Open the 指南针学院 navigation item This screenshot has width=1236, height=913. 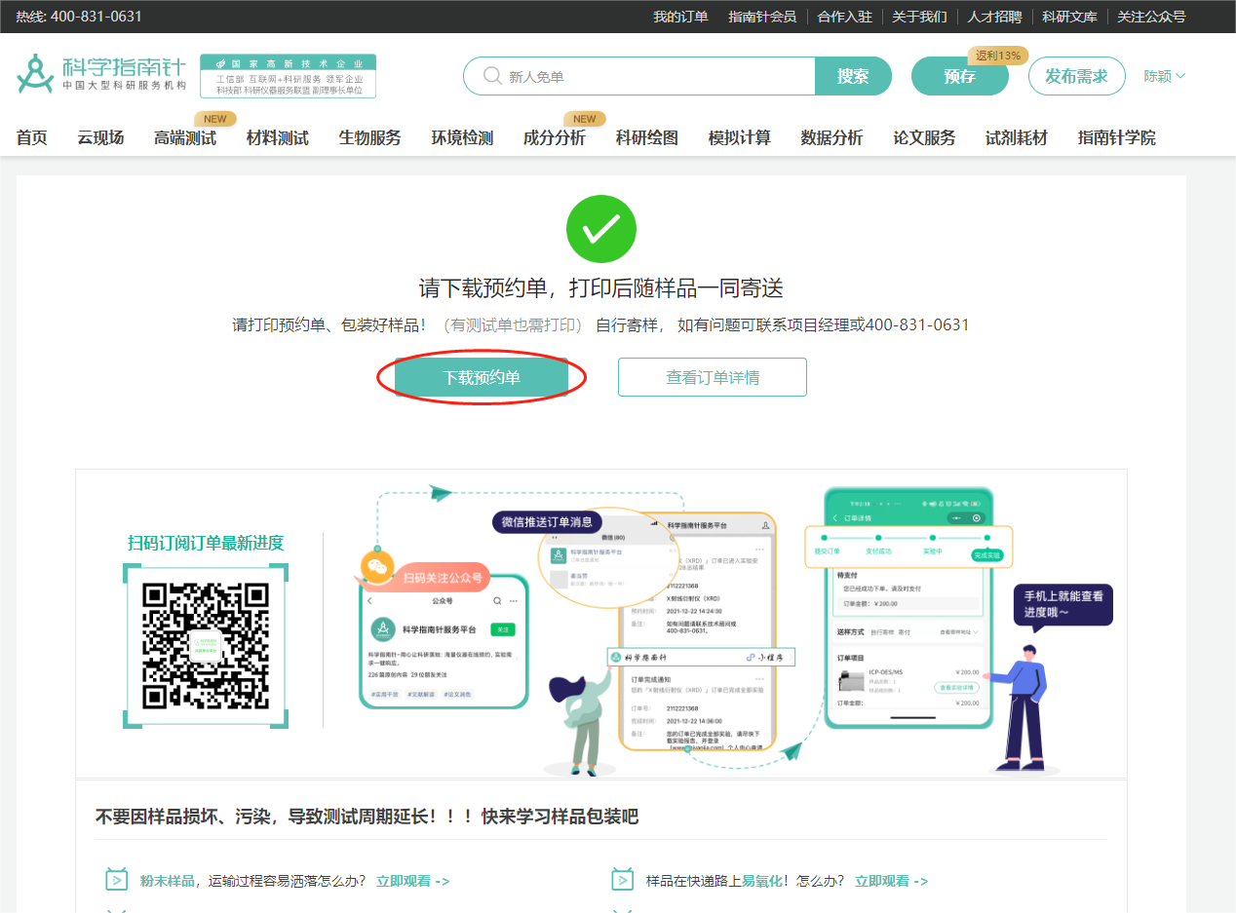click(x=1116, y=138)
